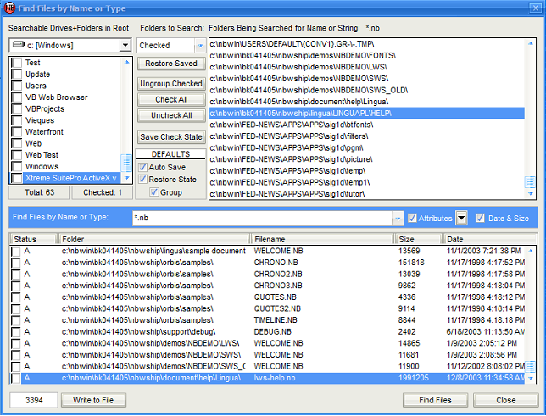Select the DEBUG.NB file row
546x416 pixels.
[275, 333]
